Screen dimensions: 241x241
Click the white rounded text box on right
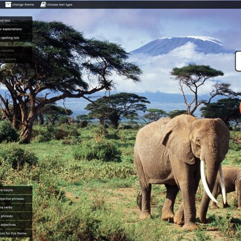click(238, 61)
